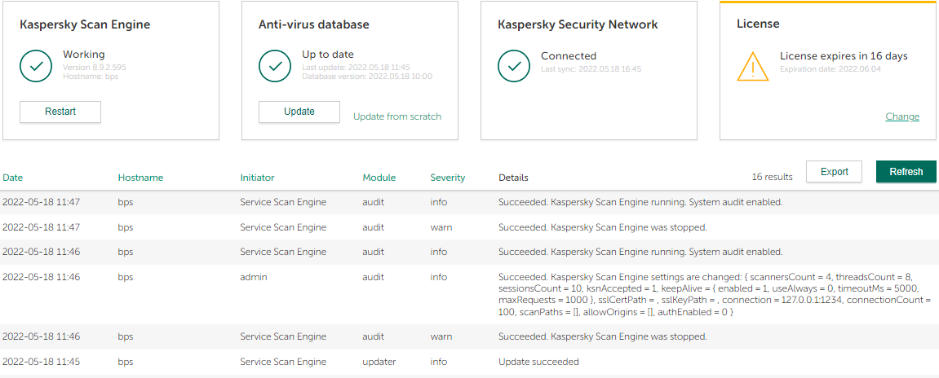This screenshot has height=378, width=939.
Task: Click the Kaspersky Security Network card title
Action: pyautogui.click(x=578, y=24)
